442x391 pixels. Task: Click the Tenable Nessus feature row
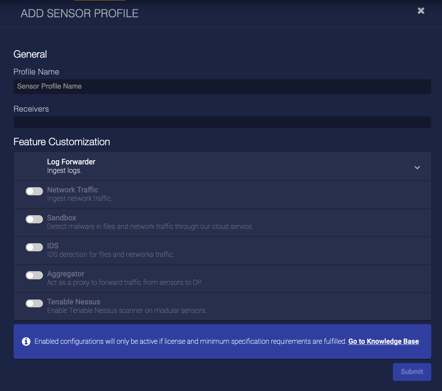195,306
